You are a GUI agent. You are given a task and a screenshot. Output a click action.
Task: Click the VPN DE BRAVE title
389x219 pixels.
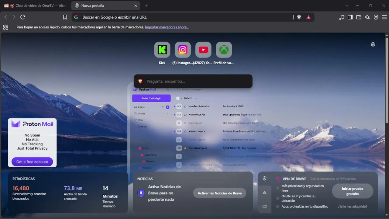pos(294,179)
